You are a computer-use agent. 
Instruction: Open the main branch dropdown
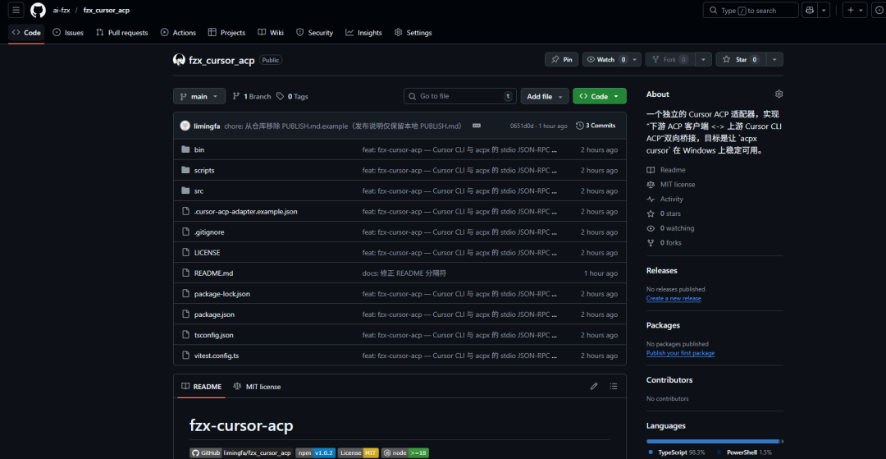(199, 97)
